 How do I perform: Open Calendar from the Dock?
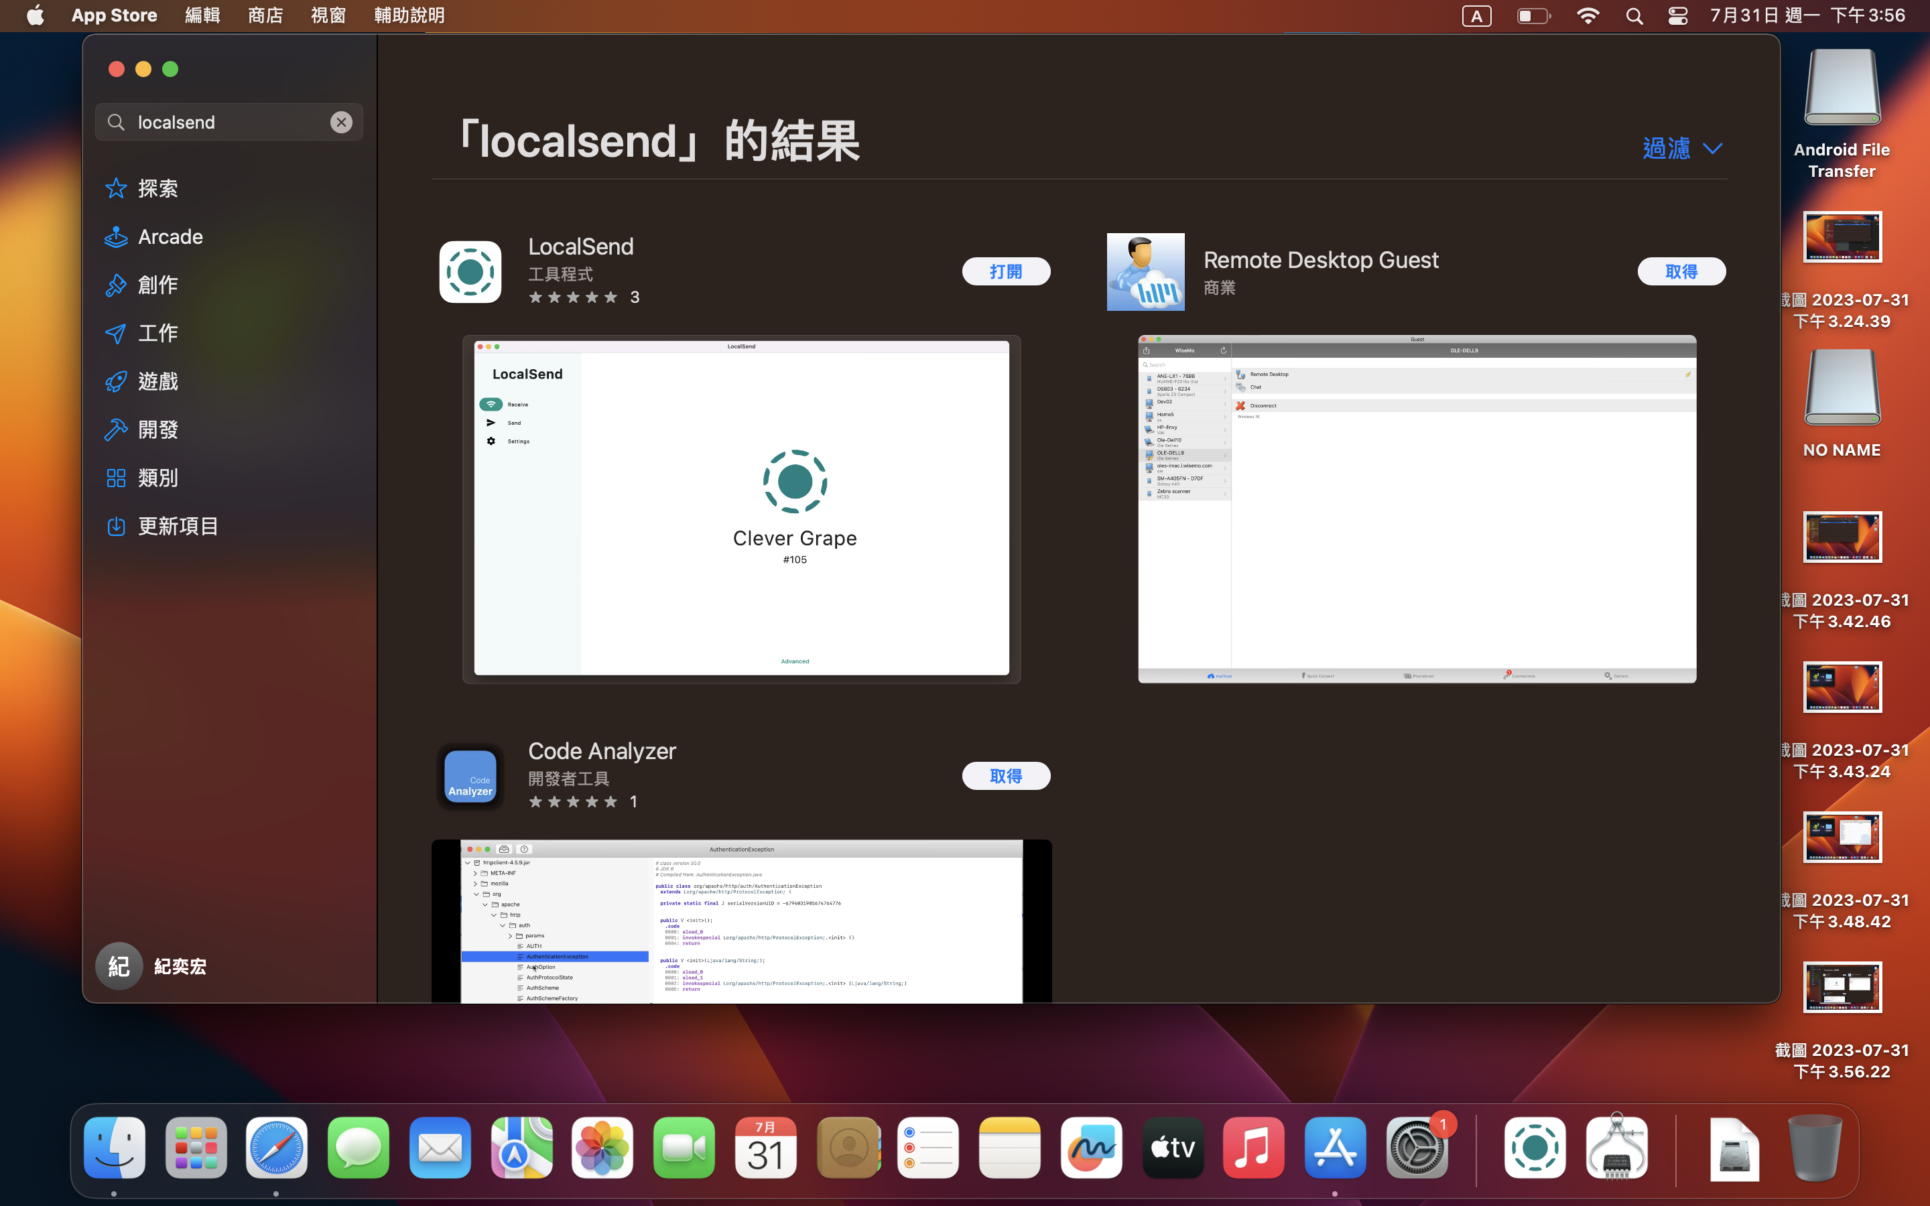pos(765,1148)
